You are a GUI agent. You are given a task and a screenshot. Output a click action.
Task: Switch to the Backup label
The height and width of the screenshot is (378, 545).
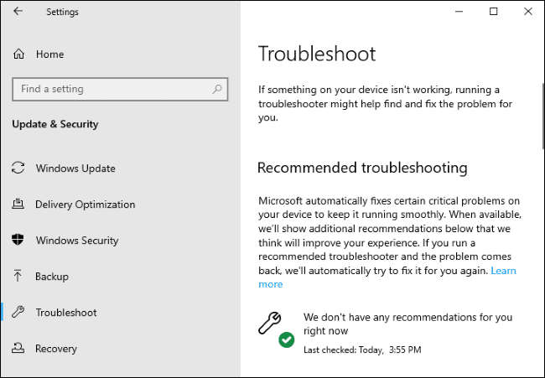click(52, 277)
